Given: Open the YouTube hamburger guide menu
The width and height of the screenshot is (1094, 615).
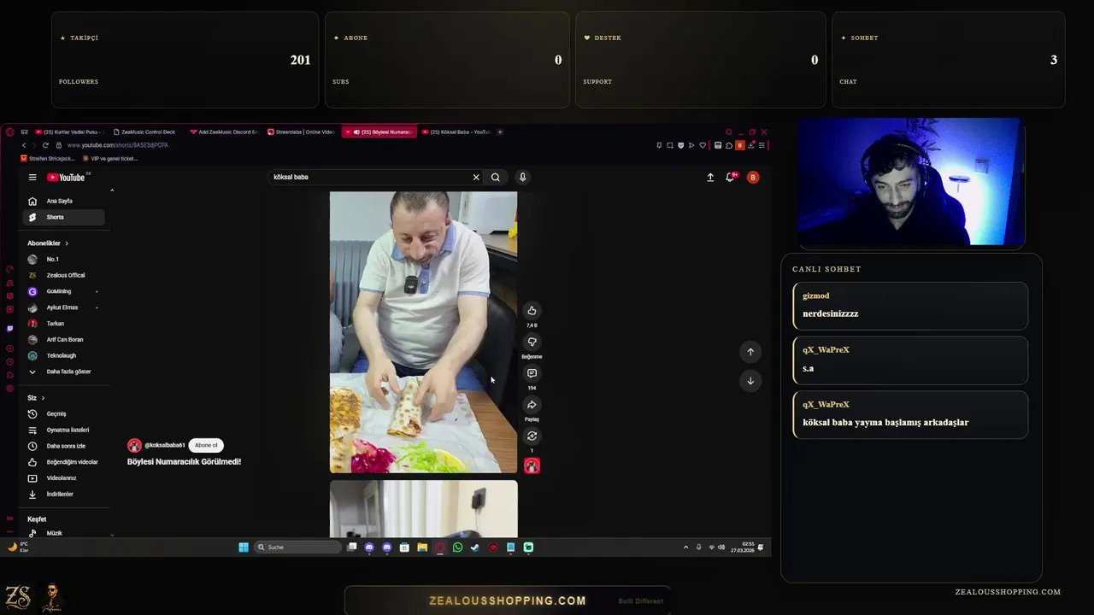Looking at the screenshot, I should pyautogui.click(x=32, y=178).
